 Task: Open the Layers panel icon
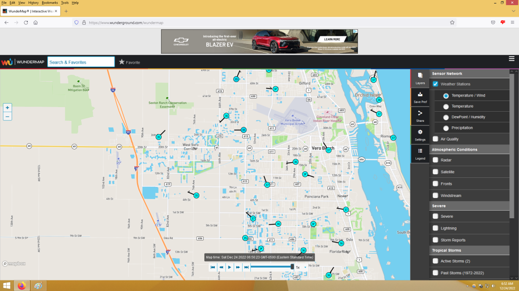(x=420, y=78)
